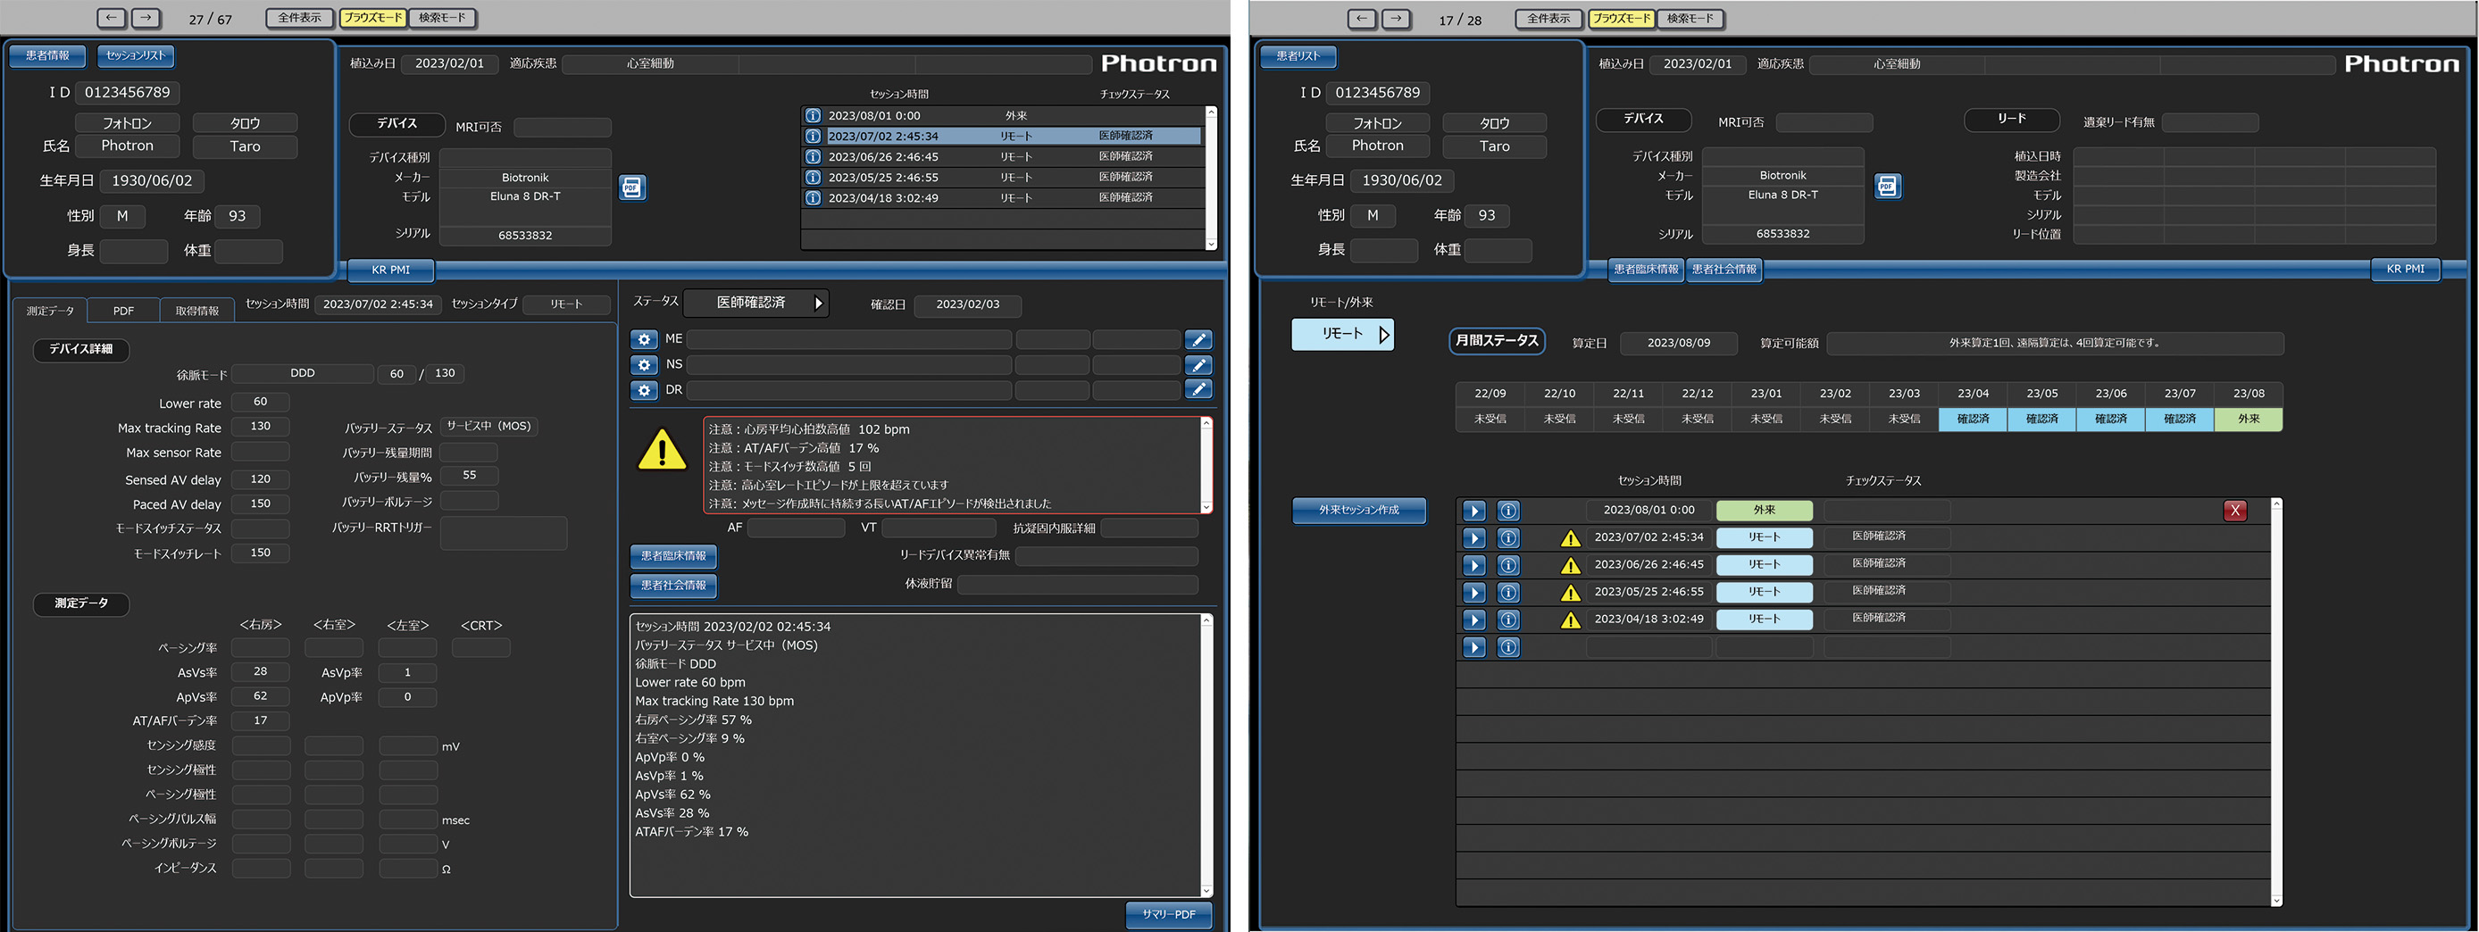Open the リモート/外来 dropdown in right window
The image size is (2479, 932).
click(1342, 334)
